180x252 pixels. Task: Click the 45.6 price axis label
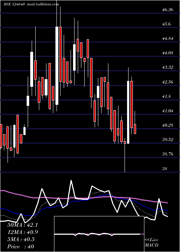coord(166,24)
